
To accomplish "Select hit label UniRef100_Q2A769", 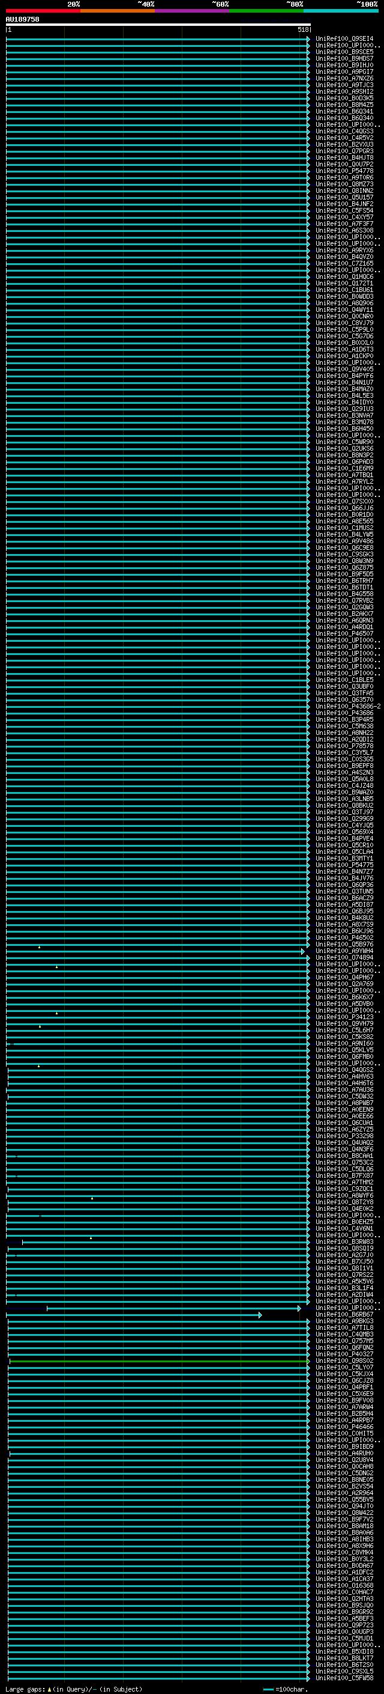I will tap(344, 984).
